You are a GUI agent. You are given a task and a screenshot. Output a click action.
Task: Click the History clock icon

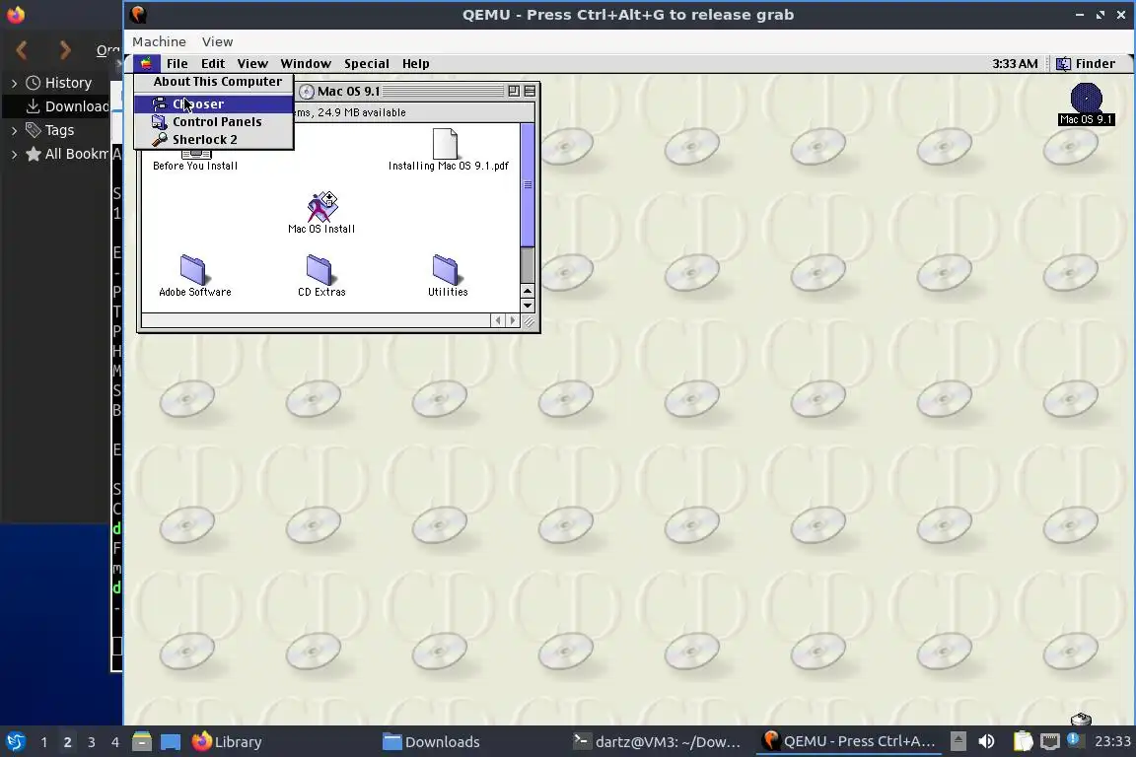click(x=33, y=83)
